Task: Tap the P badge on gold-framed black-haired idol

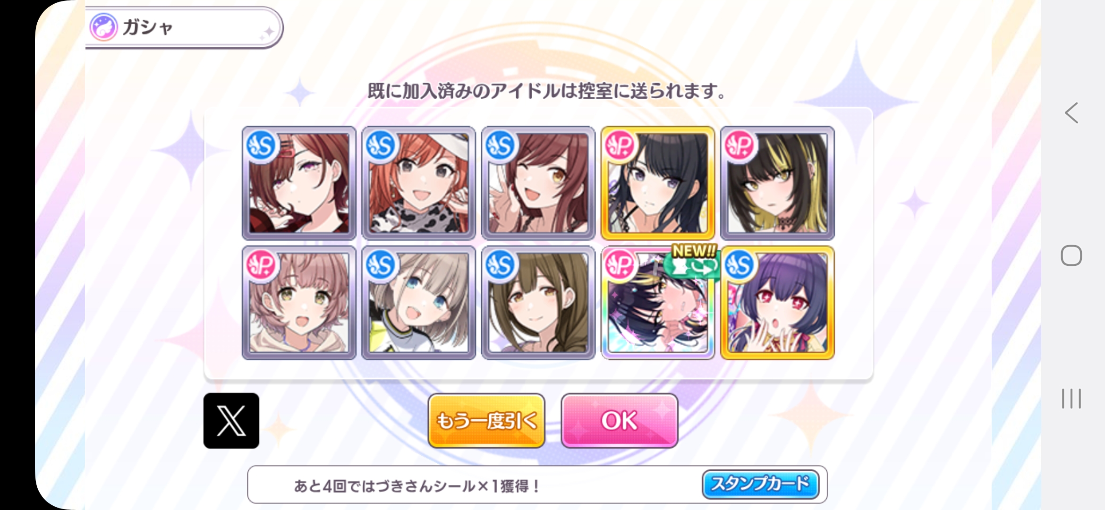Action: pyautogui.click(x=620, y=145)
